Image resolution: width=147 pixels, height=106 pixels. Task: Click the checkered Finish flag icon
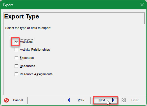tap(124, 100)
